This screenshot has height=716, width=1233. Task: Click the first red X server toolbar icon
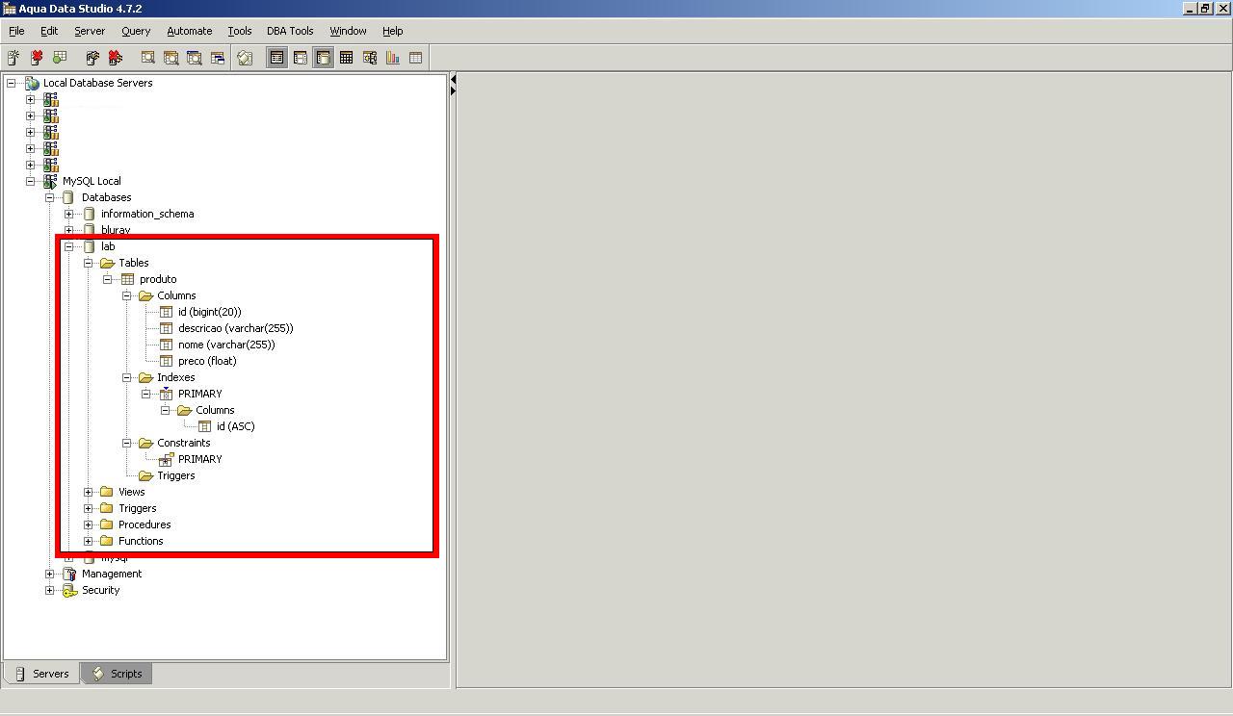tap(37, 58)
